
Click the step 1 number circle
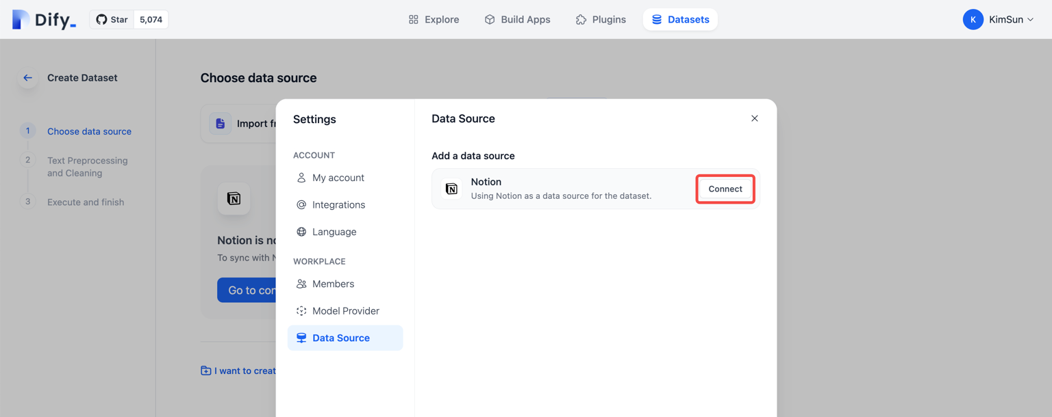27,131
